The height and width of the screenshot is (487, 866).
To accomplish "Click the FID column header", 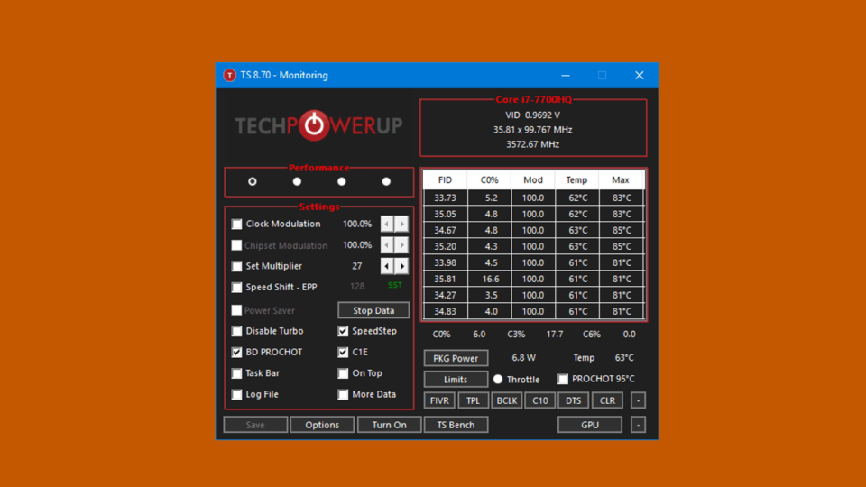I will click(x=445, y=180).
